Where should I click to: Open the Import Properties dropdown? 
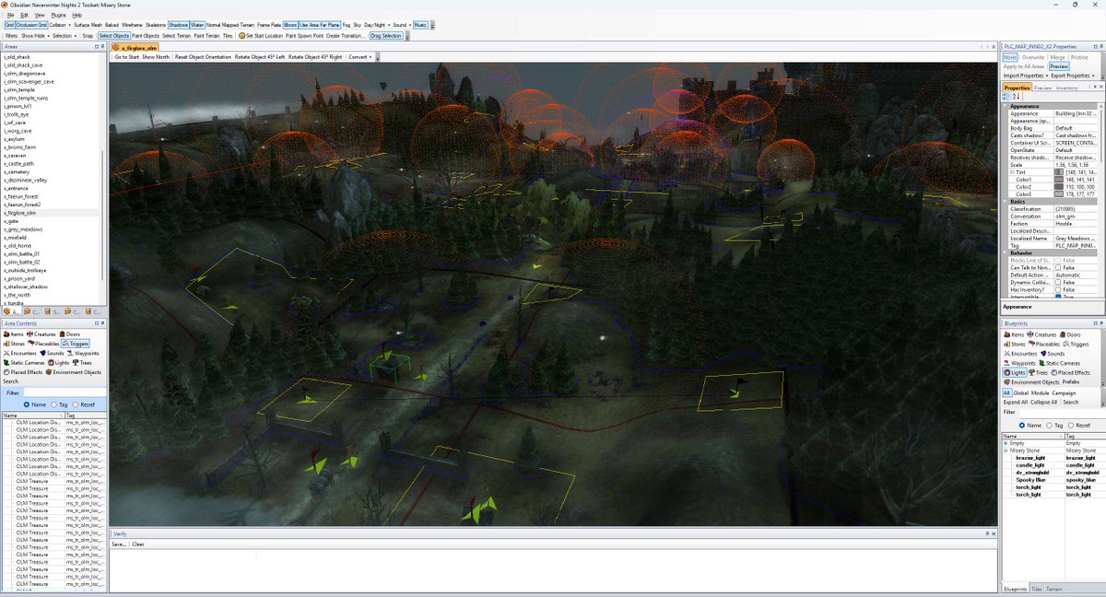[x=1028, y=76]
